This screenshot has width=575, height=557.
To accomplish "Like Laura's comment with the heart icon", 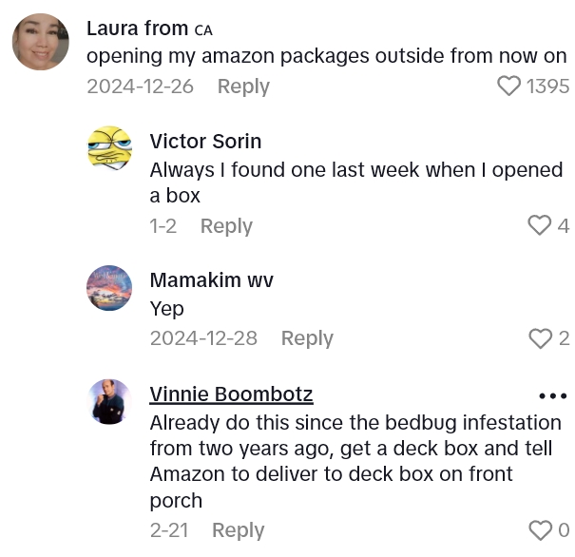I will (510, 86).
